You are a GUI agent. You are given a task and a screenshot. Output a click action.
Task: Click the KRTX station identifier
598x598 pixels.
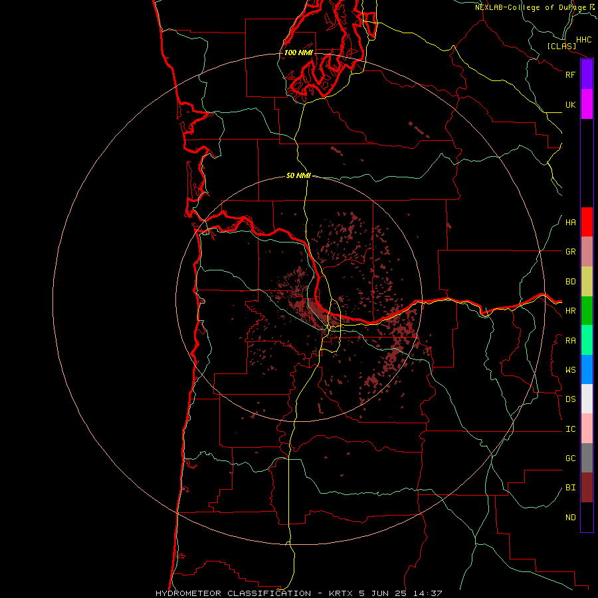341,593
